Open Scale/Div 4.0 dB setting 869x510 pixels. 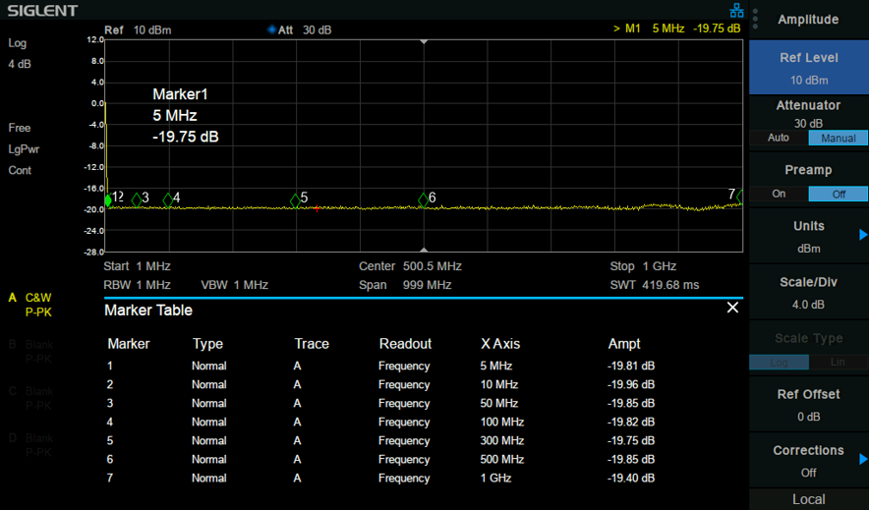pyautogui.click(x=809, y=293)
